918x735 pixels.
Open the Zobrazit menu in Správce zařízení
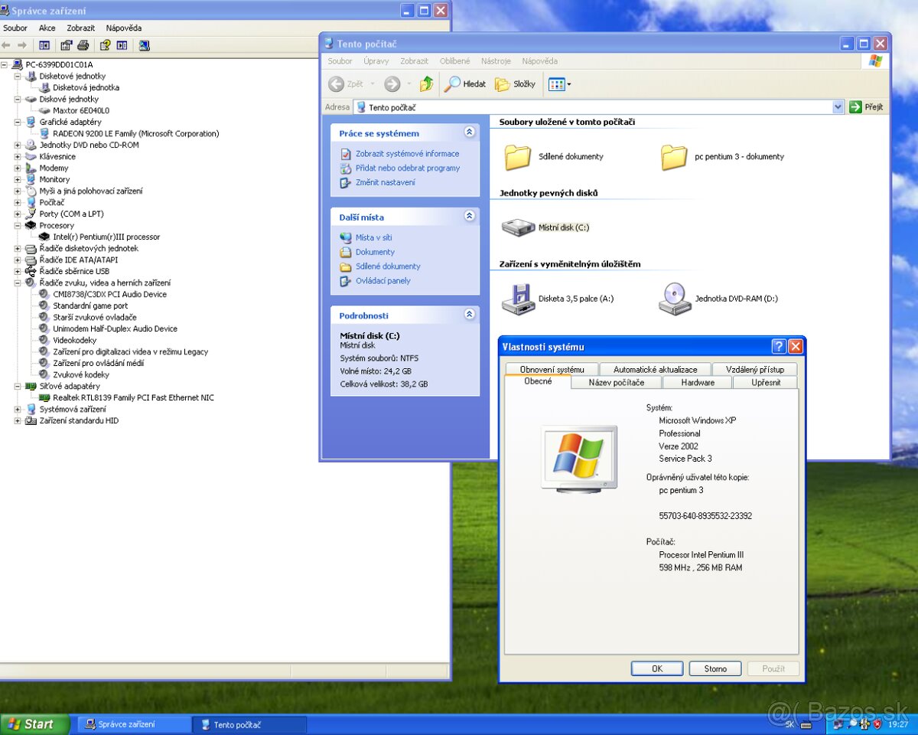(80, 28)
